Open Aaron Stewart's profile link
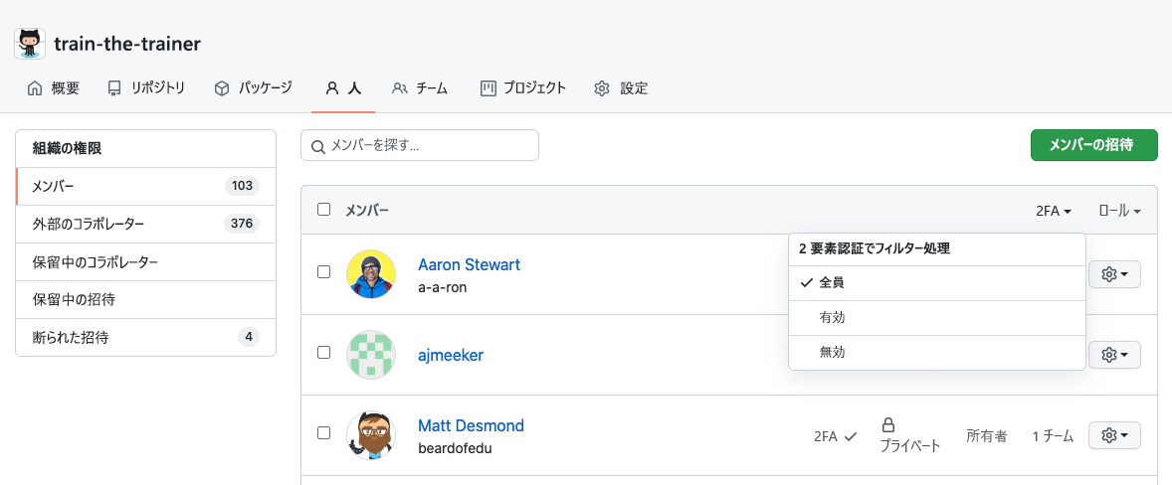The image size is (1172, 485). [x=469, y=264]
